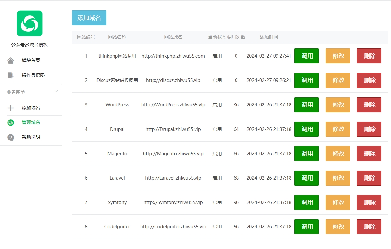391x249 pixels.
Task: Click the document icon beside 操作员权限
Action: (x=11, y=75)
